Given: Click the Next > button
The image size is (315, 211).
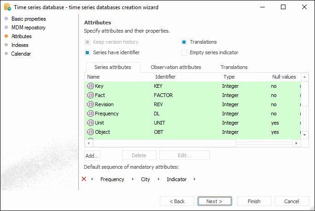Looking at the screenshot, I should click(x=215, y=201).
